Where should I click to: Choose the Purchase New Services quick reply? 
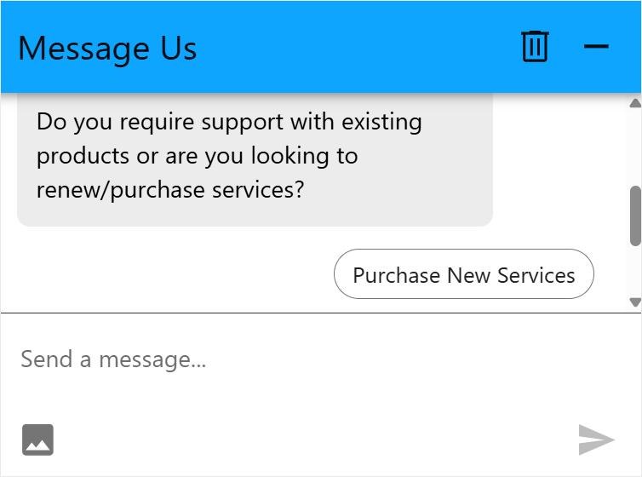pyautogui.click(x=463, y=274)
